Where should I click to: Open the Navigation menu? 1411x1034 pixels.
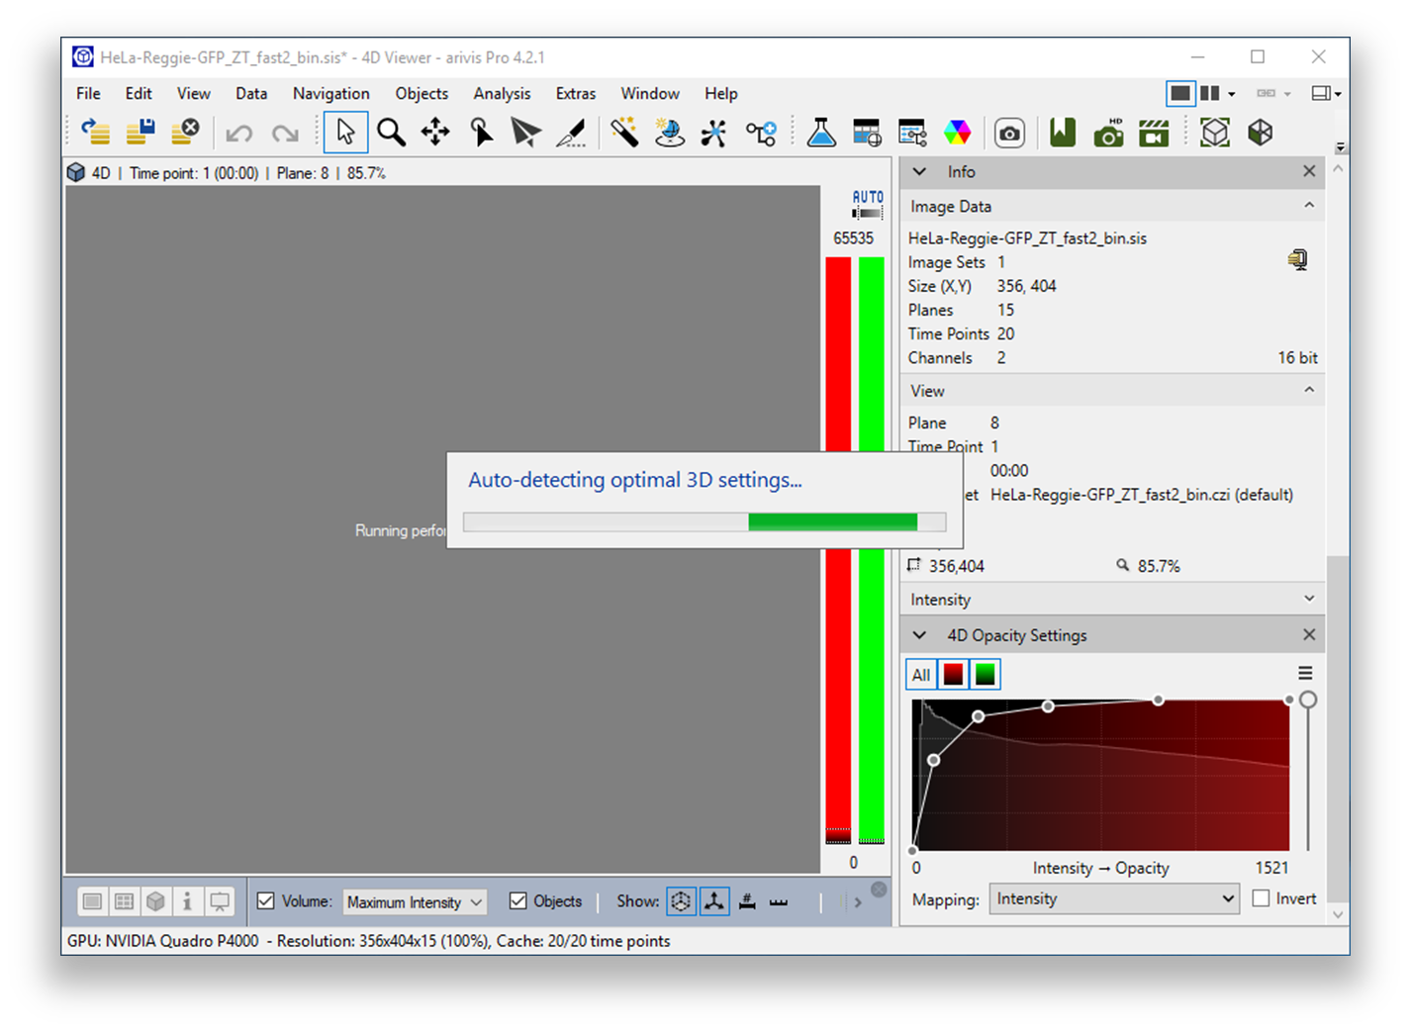pos(330,93)
